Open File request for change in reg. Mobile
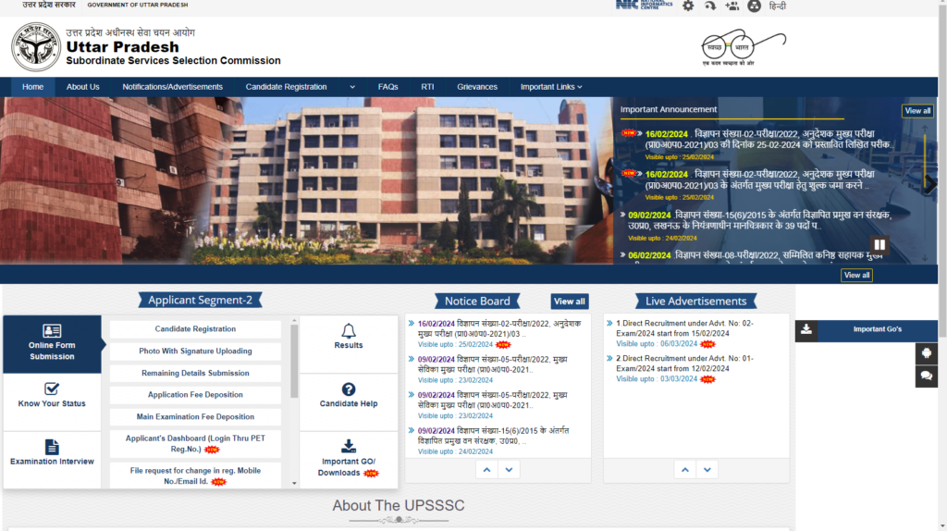The width and height of the screenshot is (947, 531). (195, 475)
